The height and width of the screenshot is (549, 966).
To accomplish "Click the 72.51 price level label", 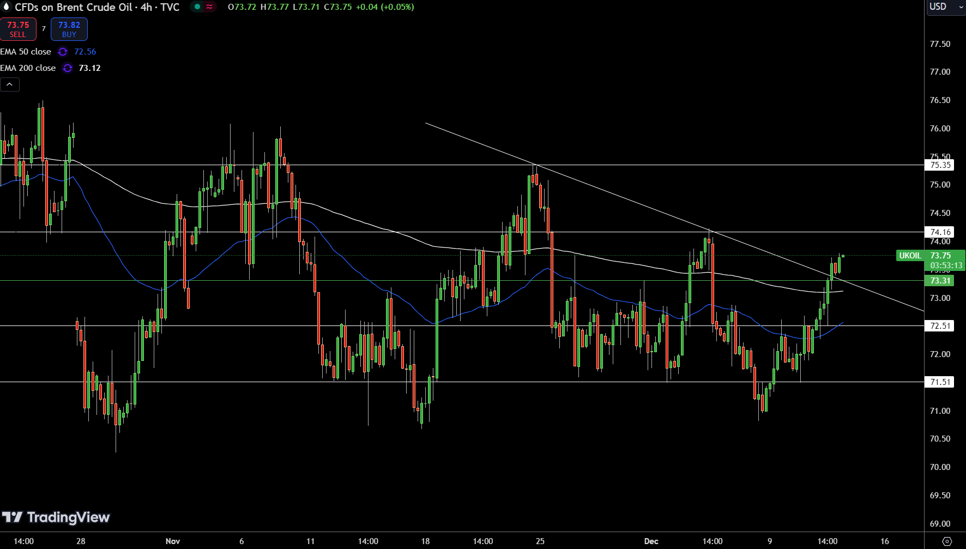I will click(940, 326).
